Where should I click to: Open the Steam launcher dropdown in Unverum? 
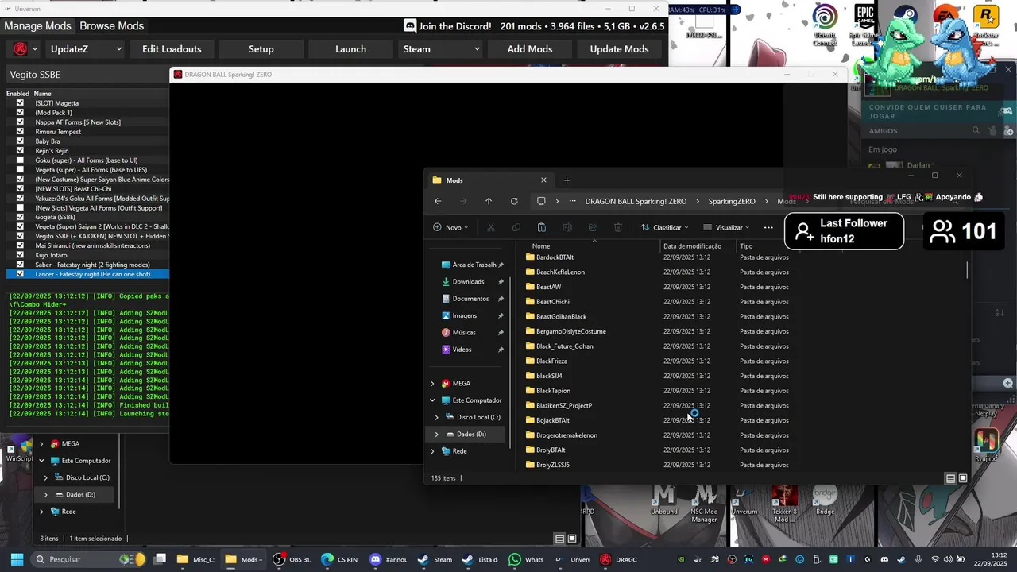coord(441,49)
